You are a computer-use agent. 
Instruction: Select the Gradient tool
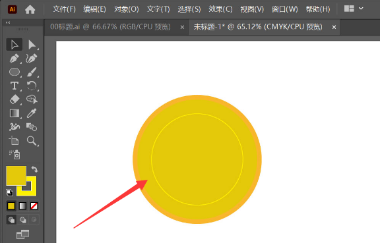pos(15,113)
